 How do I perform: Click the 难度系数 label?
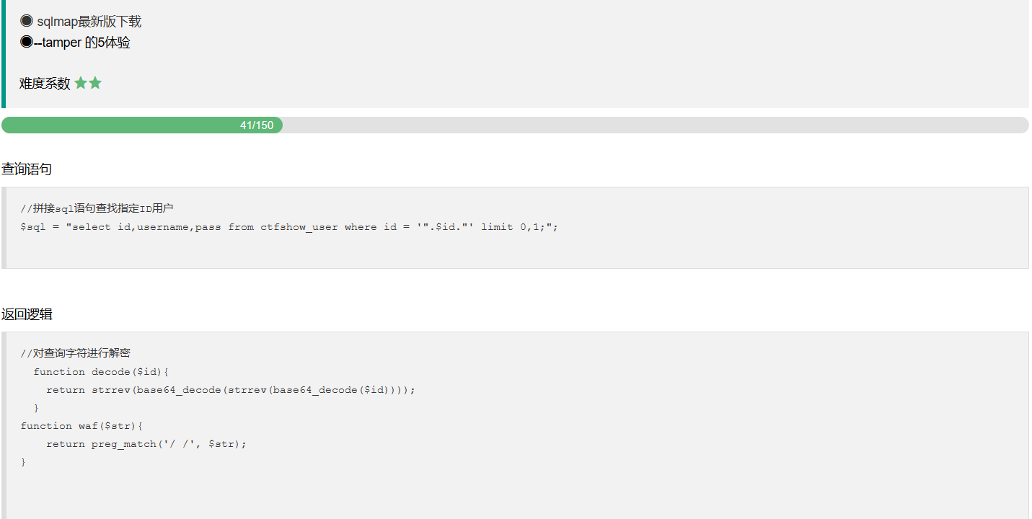(x=45, y=84)
